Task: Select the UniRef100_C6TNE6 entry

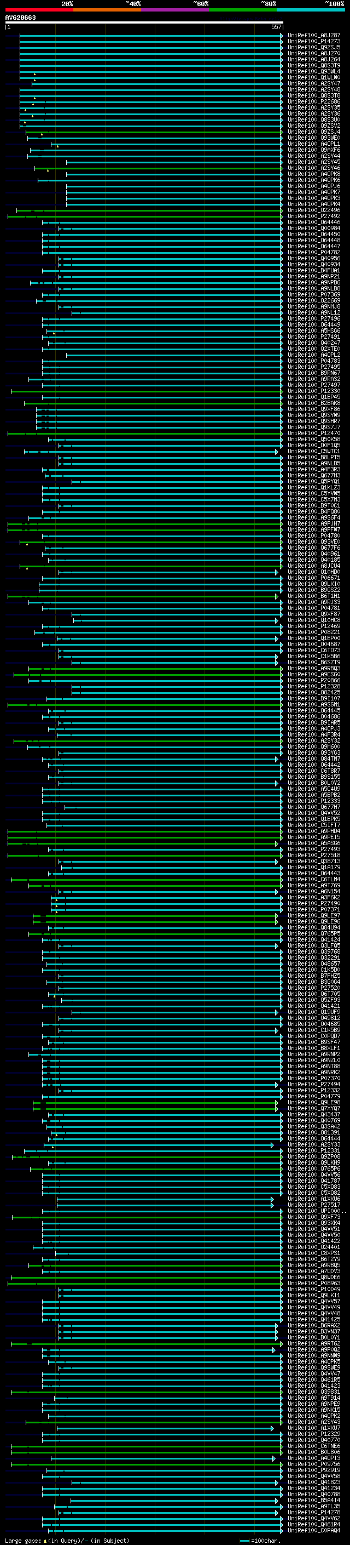Action: [313, 1446]
